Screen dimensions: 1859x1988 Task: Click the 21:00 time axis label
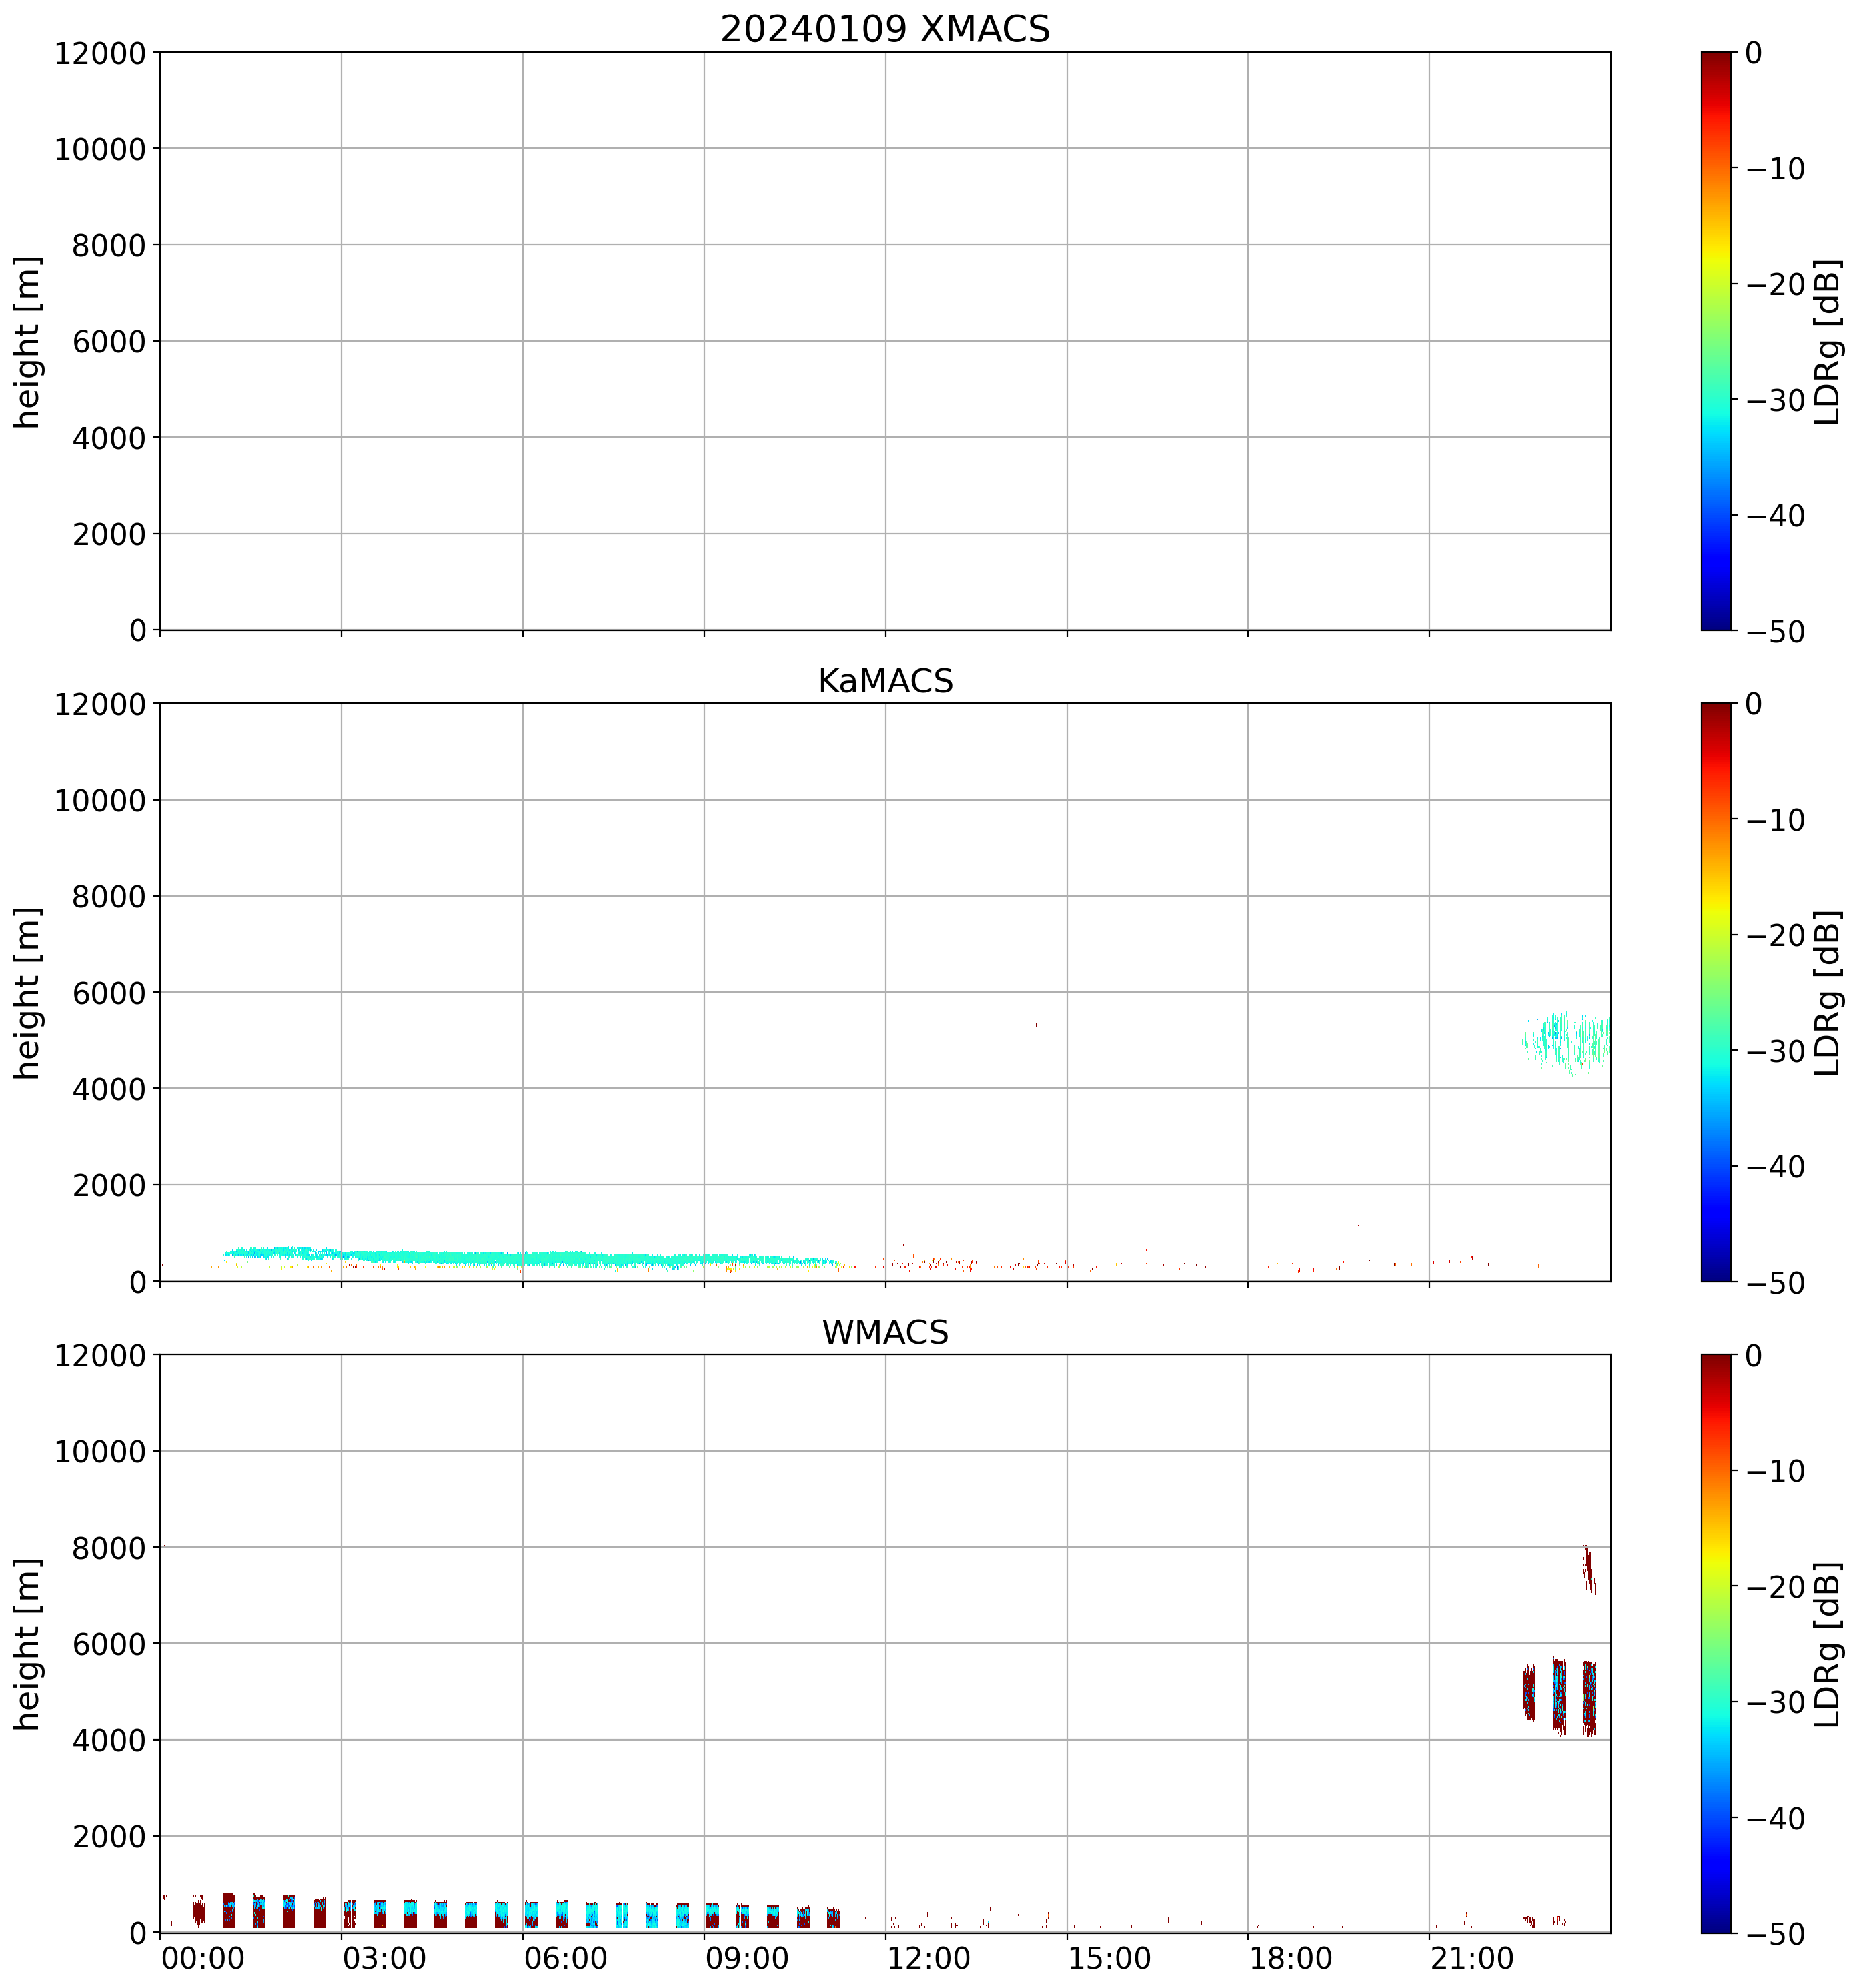(x=1471, y=1958)
